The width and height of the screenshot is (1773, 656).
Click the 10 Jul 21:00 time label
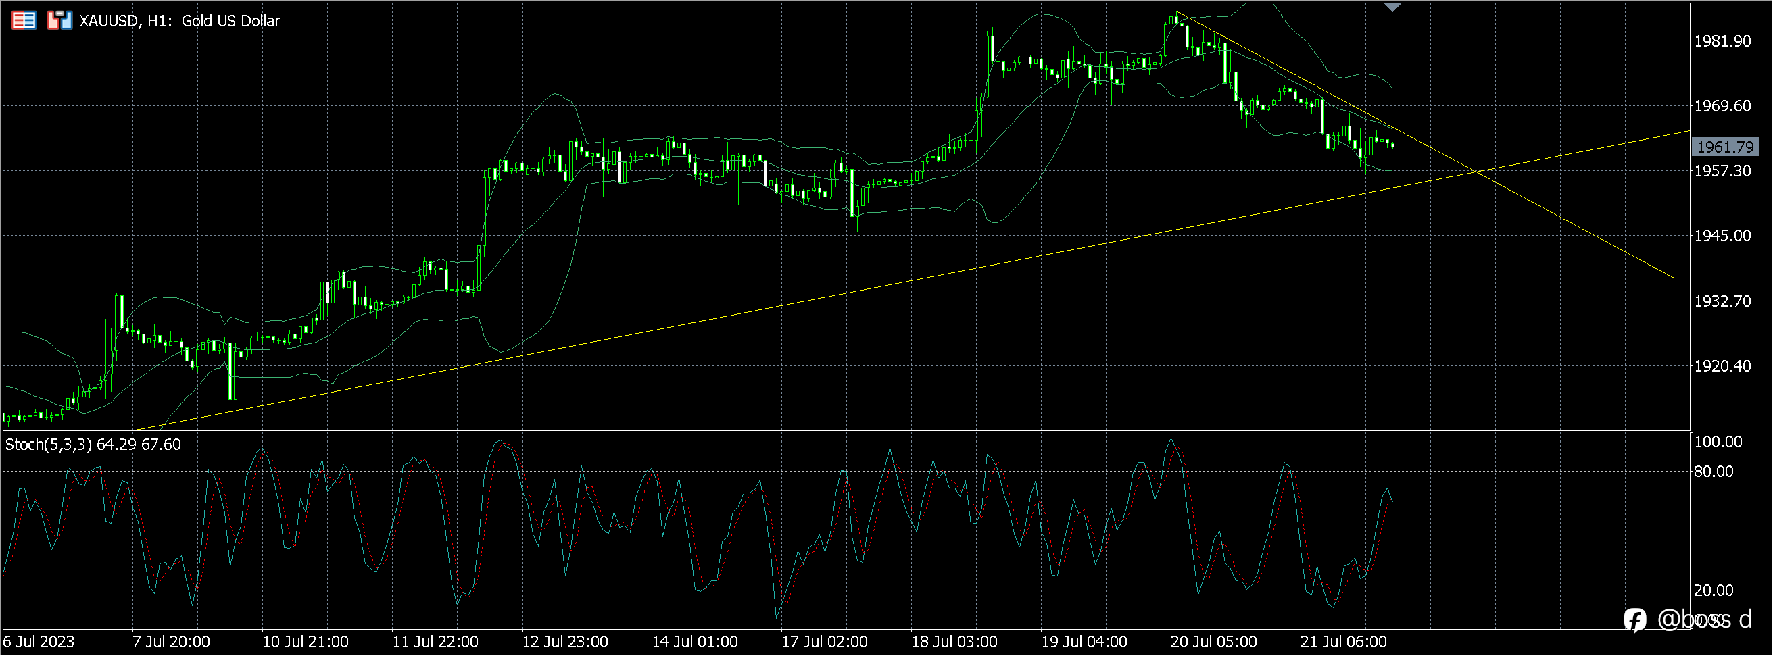pyautogui.click(x=306, y=642)
